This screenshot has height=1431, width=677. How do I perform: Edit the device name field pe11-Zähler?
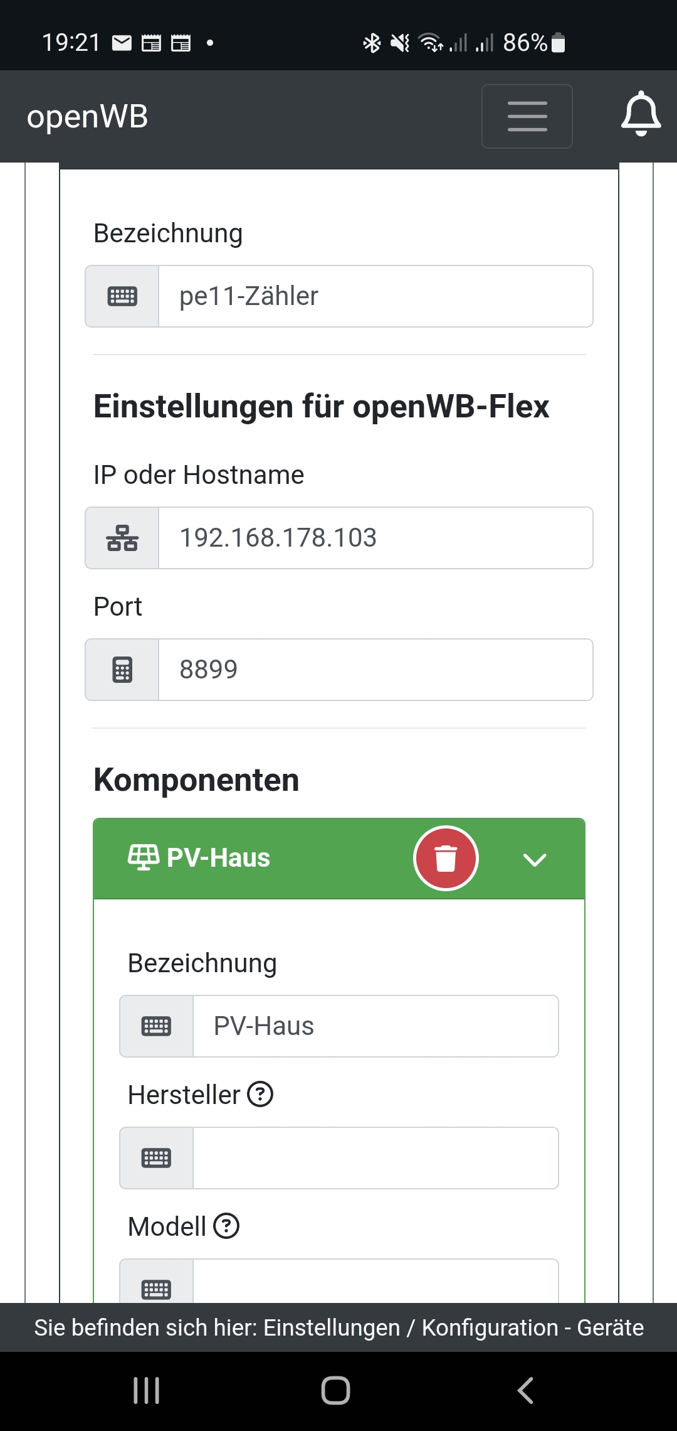click(x=375, y=296)
